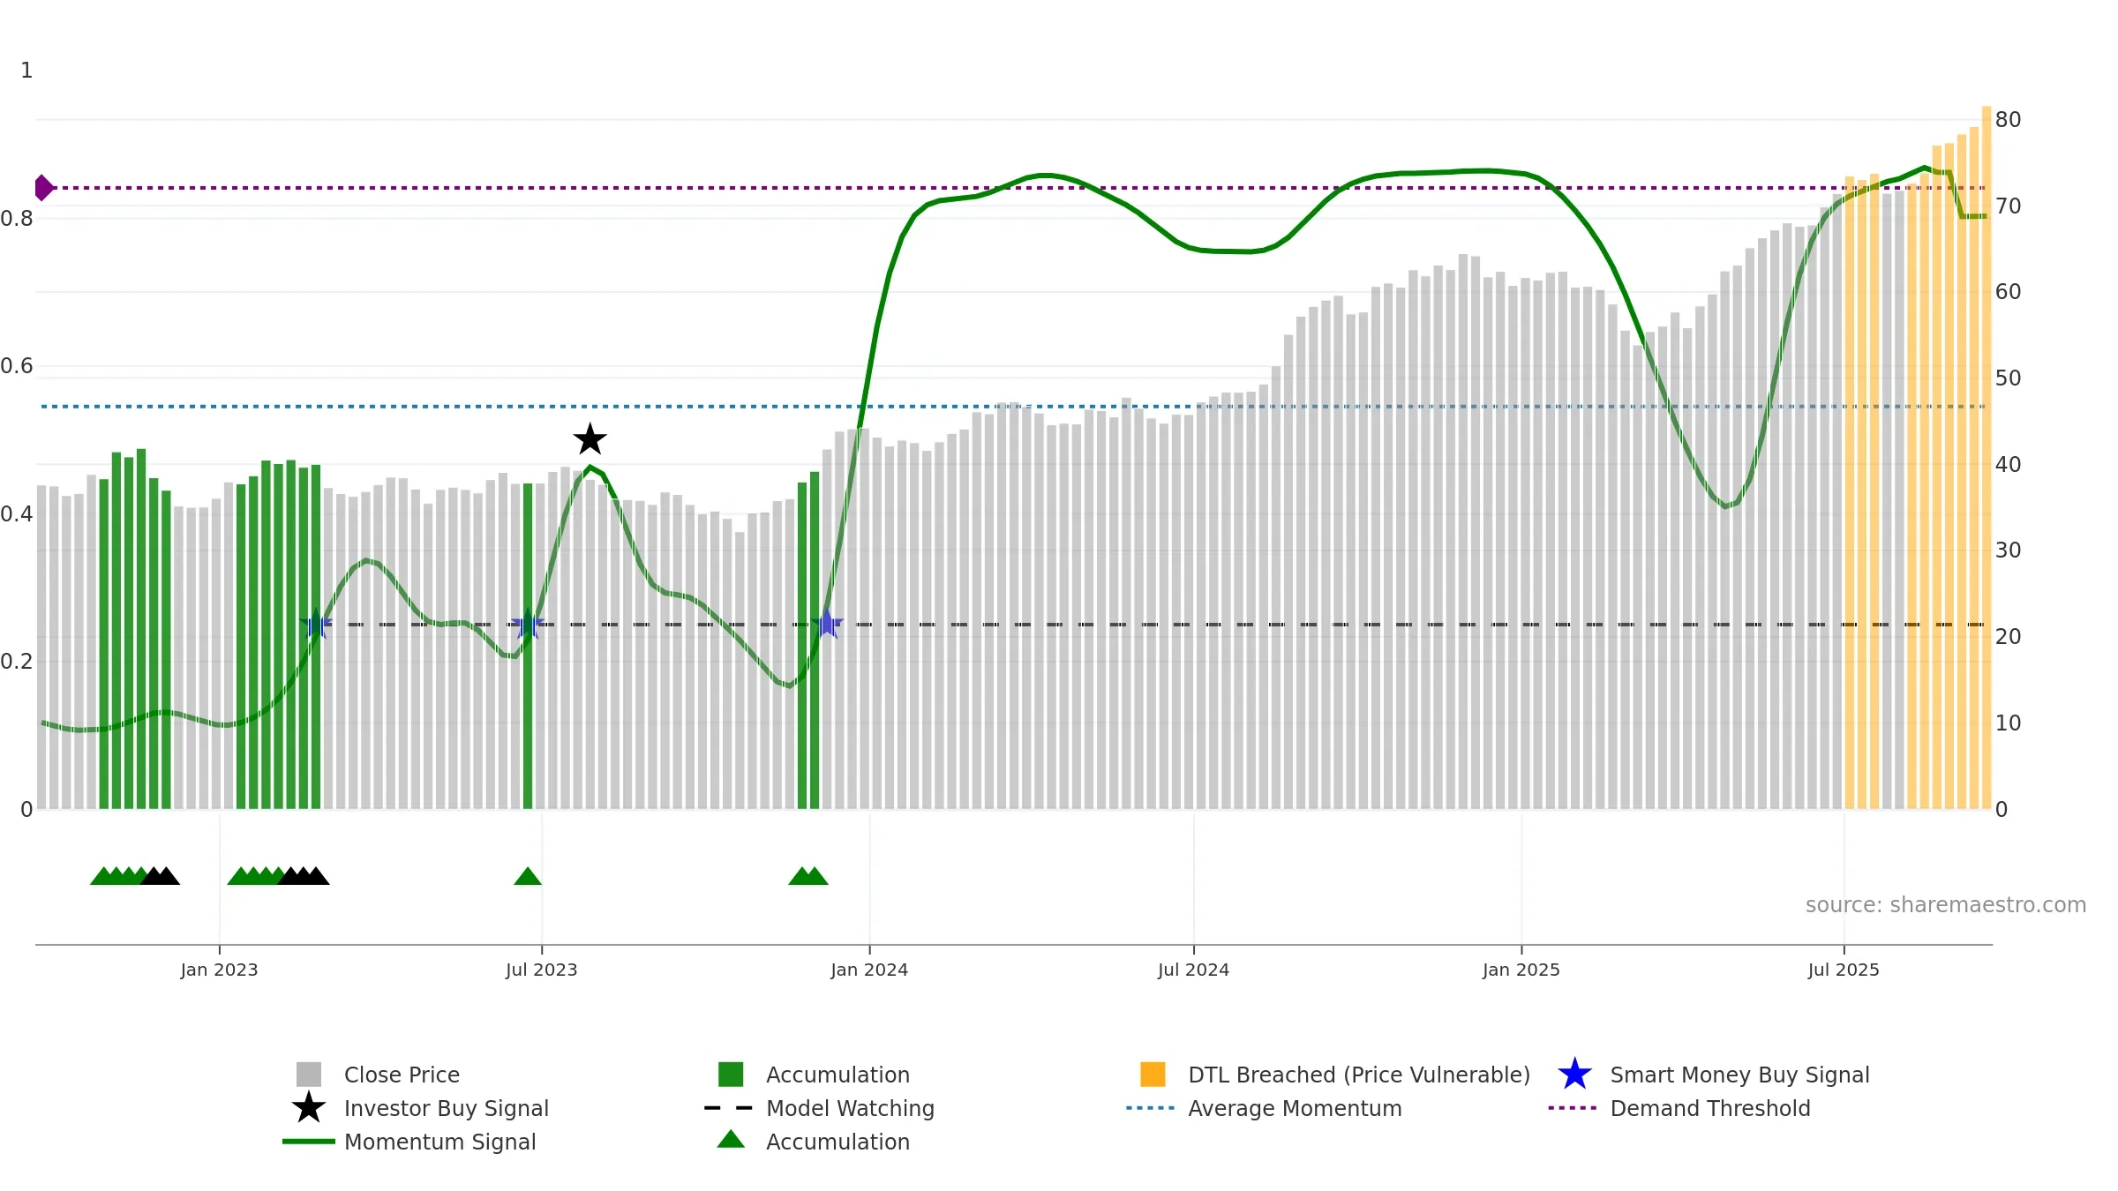
Task: Click the black star icon in legend
Action: (x=309, y=1108)
